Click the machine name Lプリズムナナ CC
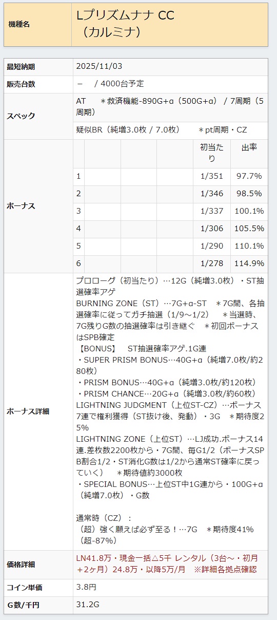 coord(125,16)
